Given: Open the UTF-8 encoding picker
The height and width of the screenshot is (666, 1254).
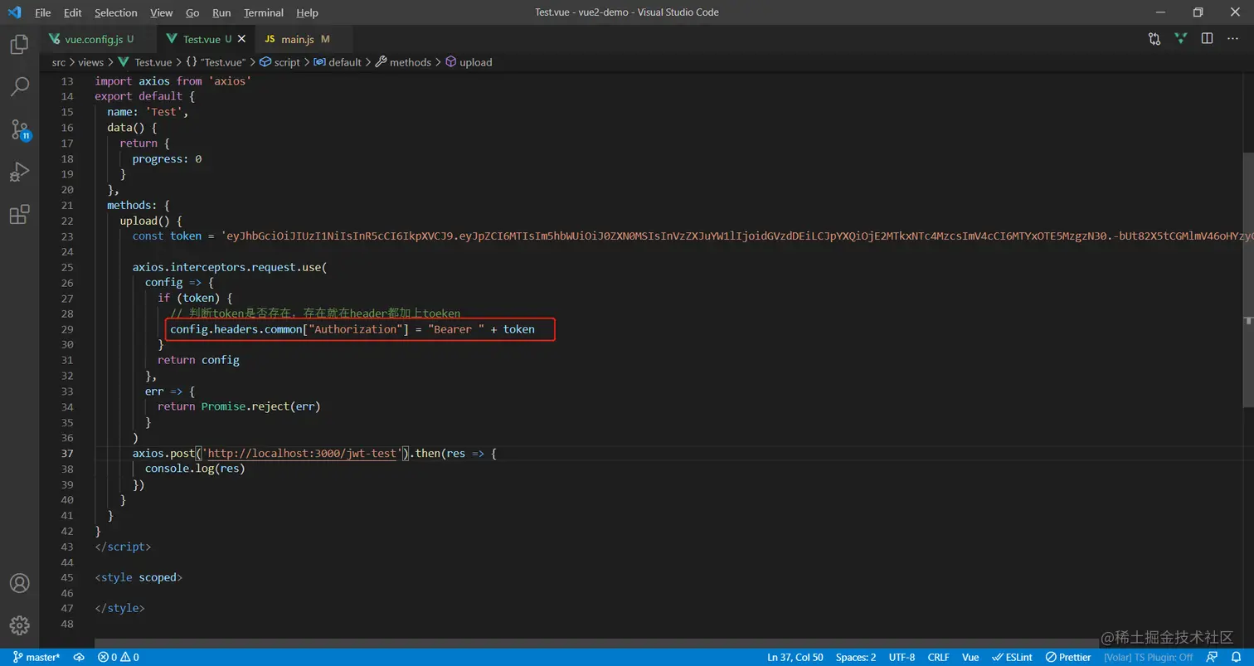Looking at the screenshot, I should pyautogui.click(x=902, y=657).
